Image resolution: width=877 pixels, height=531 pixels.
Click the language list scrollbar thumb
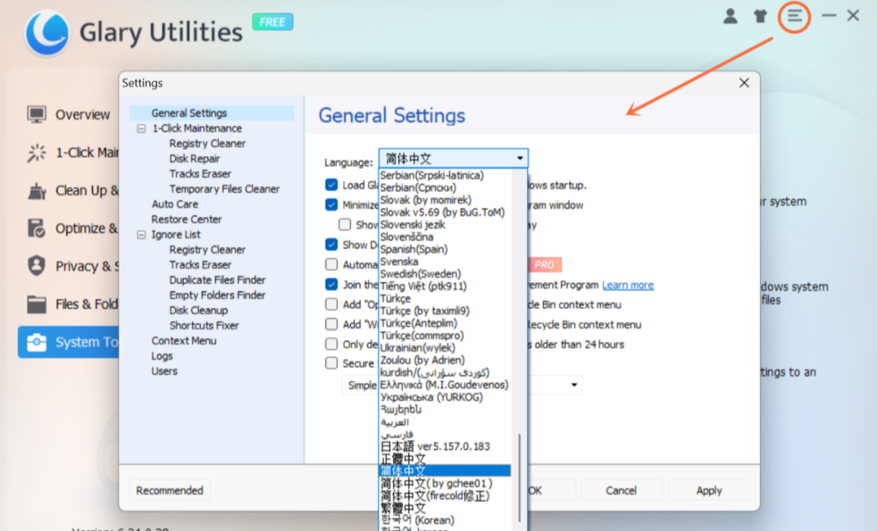(x=520, y=477)
